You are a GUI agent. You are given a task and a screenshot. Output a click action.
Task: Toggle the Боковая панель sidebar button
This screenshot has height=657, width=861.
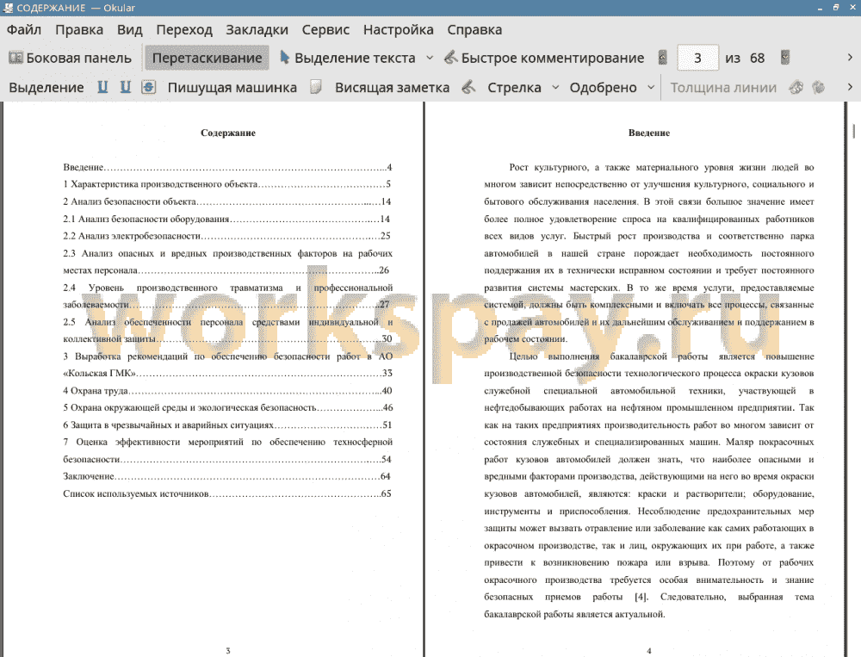(x=71, y=58)
